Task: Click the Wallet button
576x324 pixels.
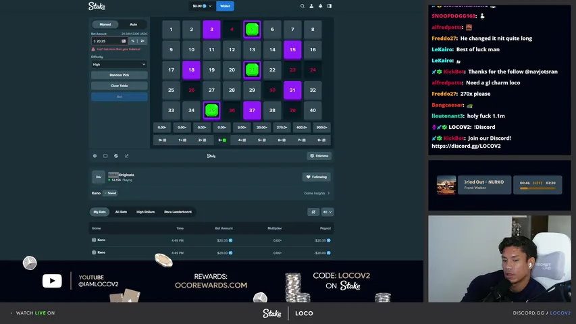Action: (x=225, y=6)
